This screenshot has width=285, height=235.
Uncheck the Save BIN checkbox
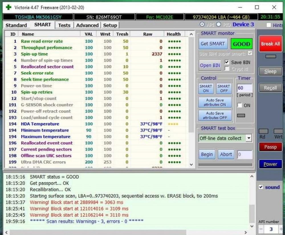click(227, 62)
